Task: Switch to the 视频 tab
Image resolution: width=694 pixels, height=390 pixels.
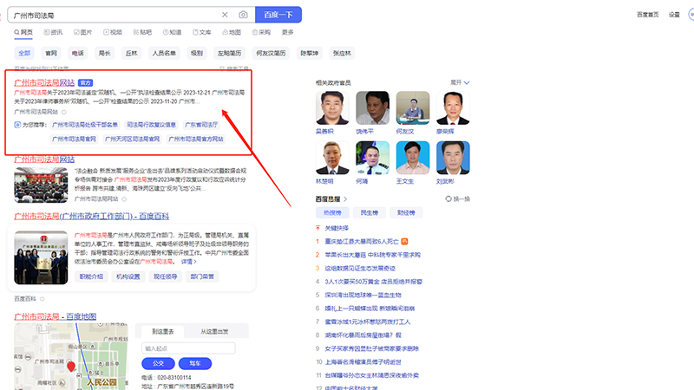Action: pos(113,32)
